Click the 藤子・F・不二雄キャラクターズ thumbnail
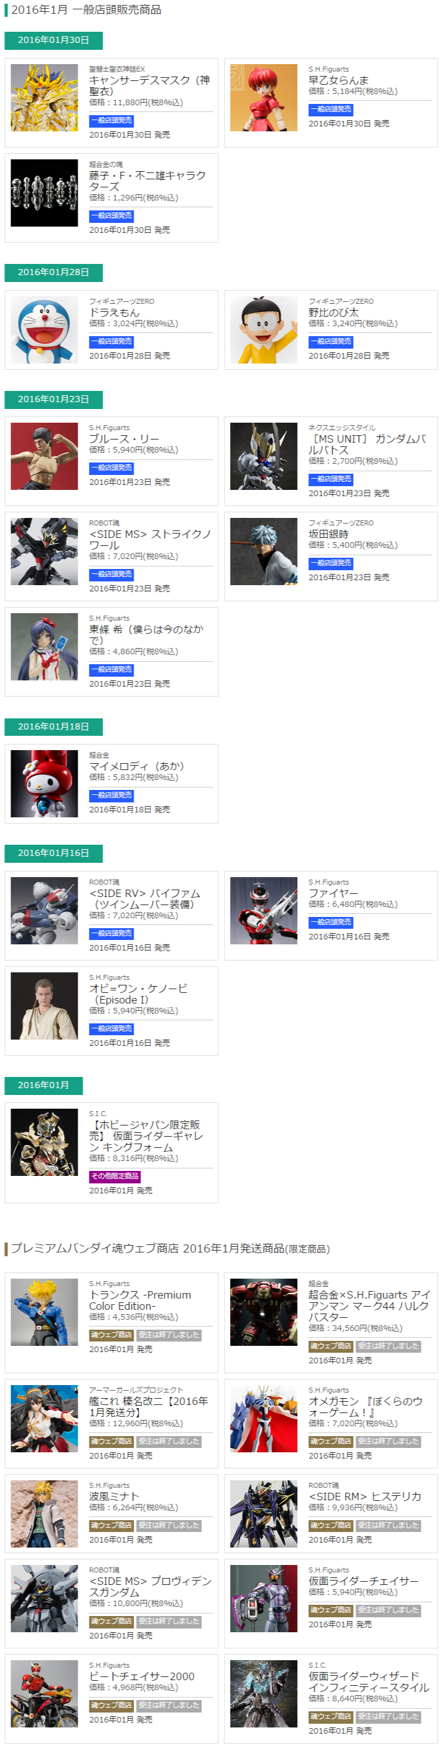Screen dimensions: 442x1748 pyautogui.click(x=44, y=194)
